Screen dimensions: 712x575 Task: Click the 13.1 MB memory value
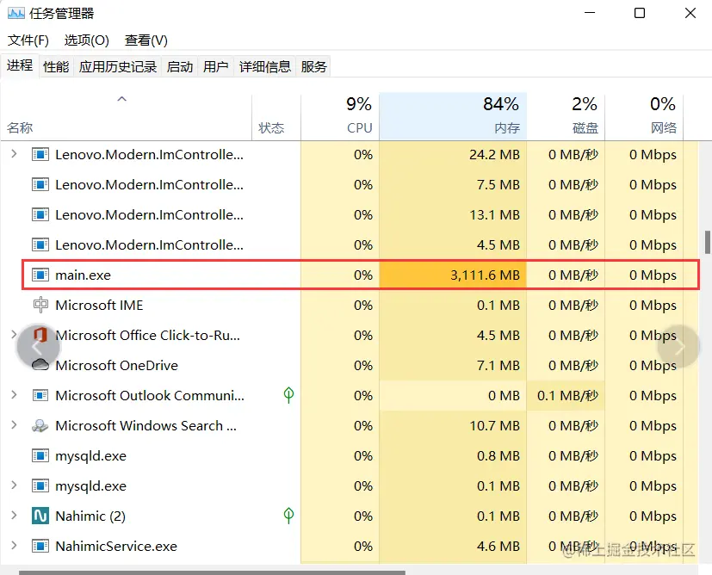[x=494, y=214]
